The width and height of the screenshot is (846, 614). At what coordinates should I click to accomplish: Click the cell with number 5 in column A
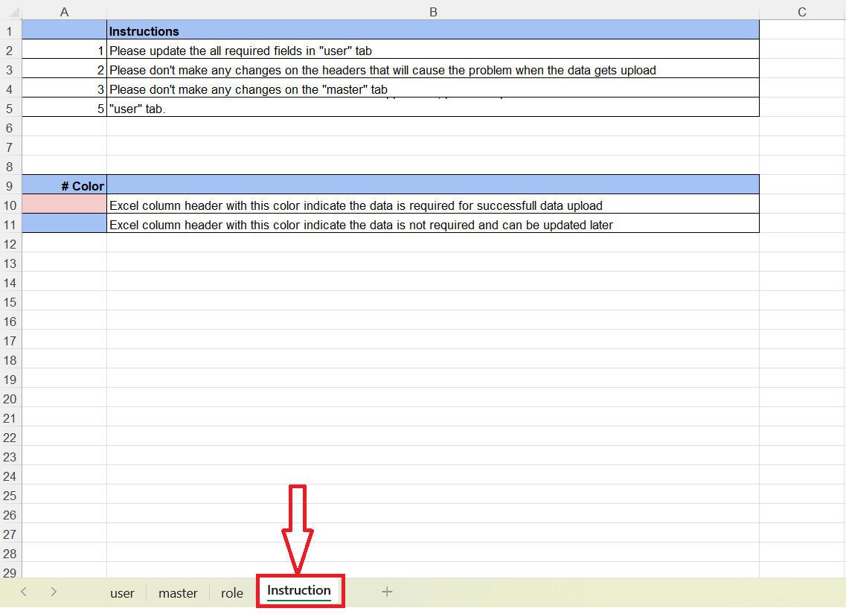pyautogui.click(x=64, y=109)
